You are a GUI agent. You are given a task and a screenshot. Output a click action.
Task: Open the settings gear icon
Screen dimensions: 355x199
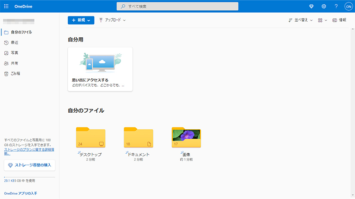tap(324, 6)
